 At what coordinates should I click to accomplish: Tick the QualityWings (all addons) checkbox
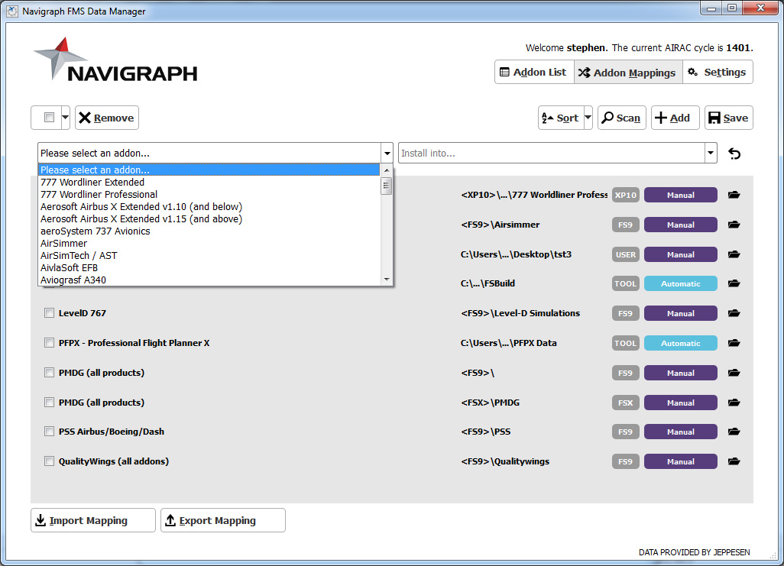coord(50,461)
